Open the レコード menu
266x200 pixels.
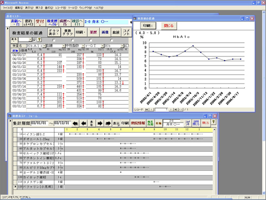60,8
